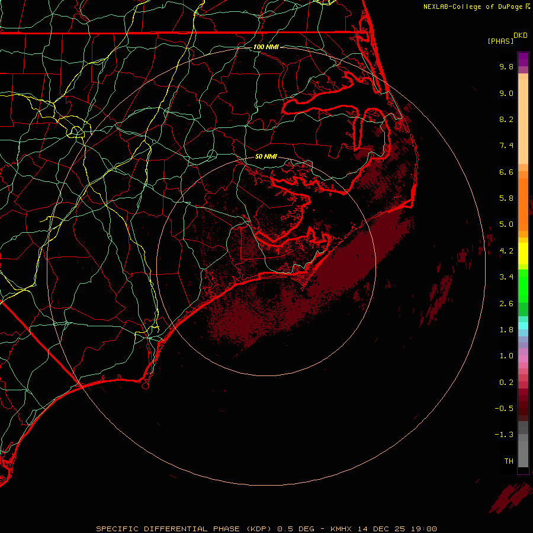This screenshot has height=533, width=533.
Task: Click the KMHX 14 DEC 25 19:00 timestamp
Action: (383, 529)
